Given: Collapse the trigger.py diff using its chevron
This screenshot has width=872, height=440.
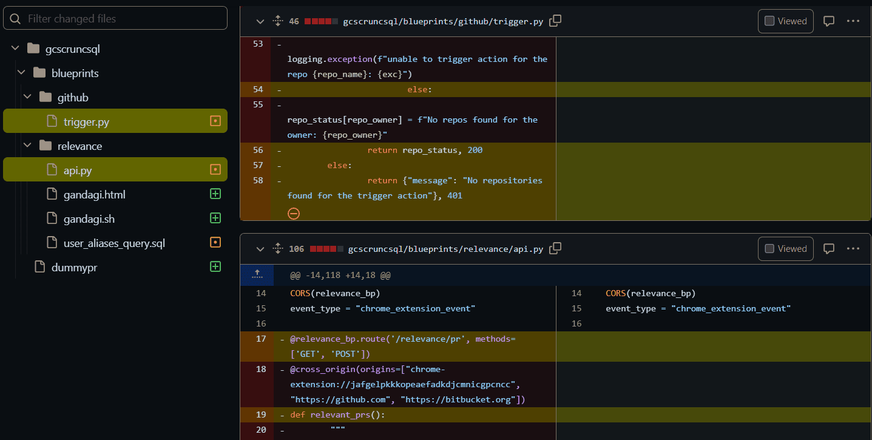Looking at the screenshot, I should click(x=260, y=20).
